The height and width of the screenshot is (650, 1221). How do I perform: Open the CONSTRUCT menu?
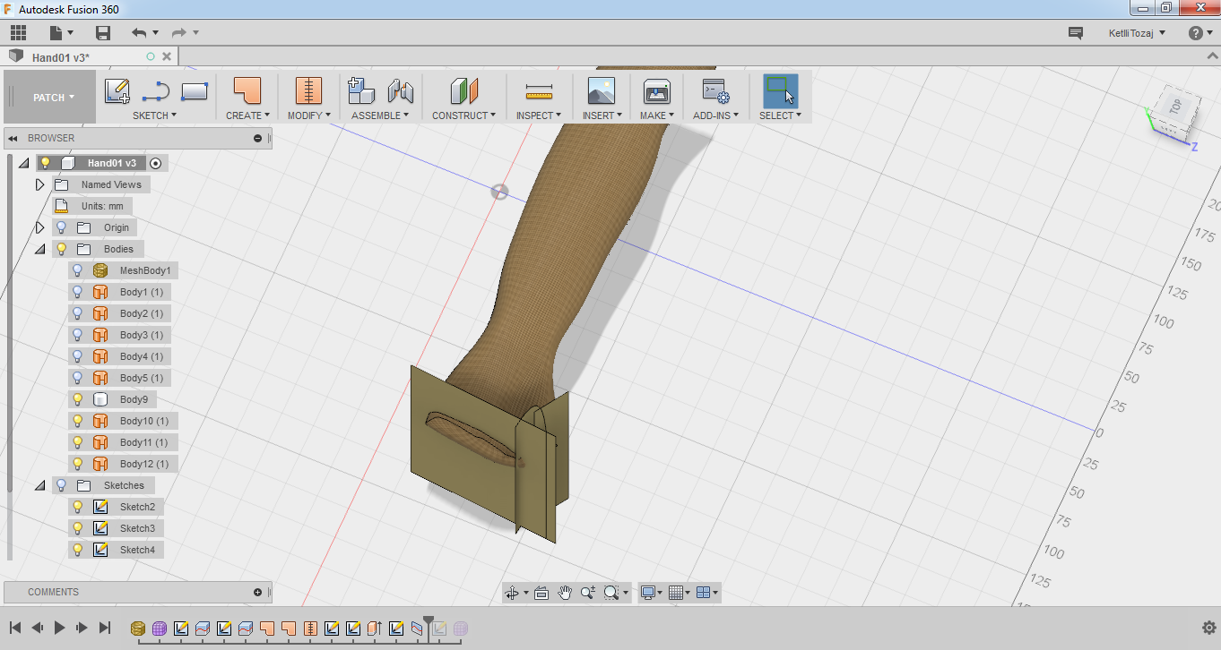point(463,115)
